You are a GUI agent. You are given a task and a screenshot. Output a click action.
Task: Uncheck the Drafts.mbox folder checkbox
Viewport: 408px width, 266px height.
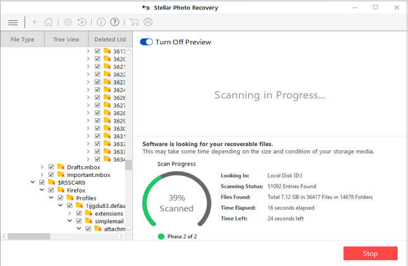pos(51,166)
